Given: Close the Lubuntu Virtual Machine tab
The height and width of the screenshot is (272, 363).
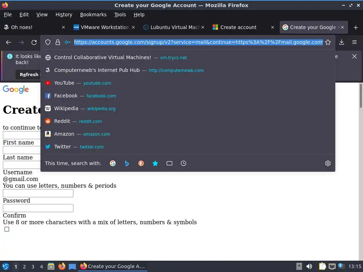Looking at the screenshot, I should (203, 27).
